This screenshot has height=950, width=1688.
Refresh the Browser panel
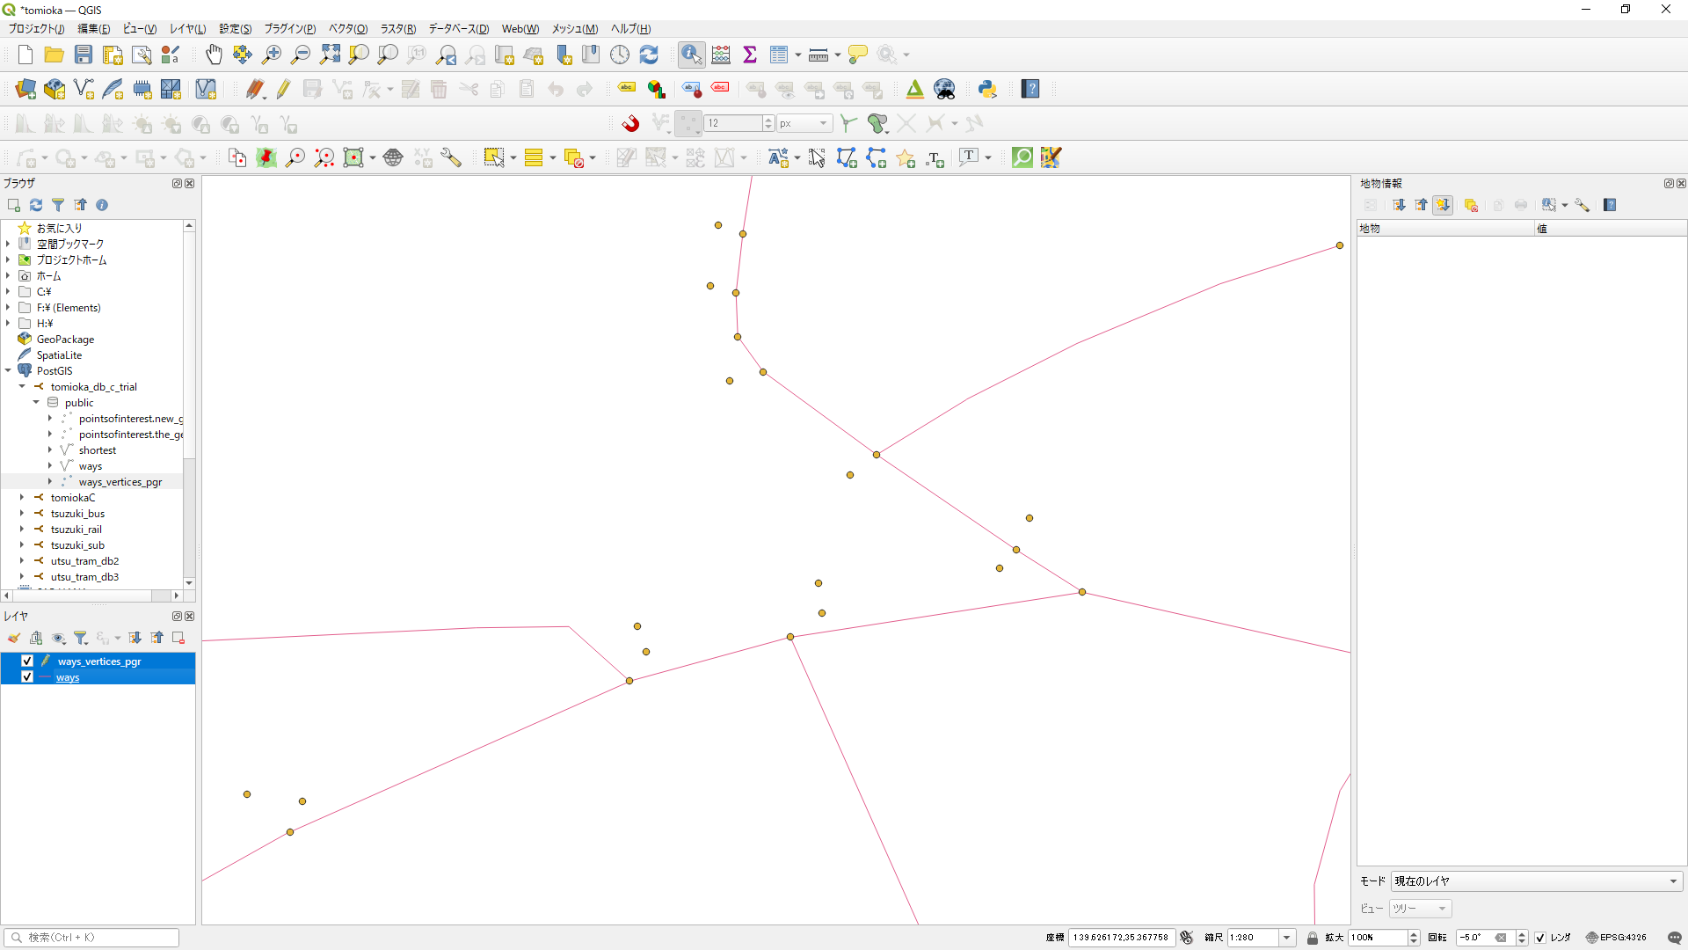point(36,205)
